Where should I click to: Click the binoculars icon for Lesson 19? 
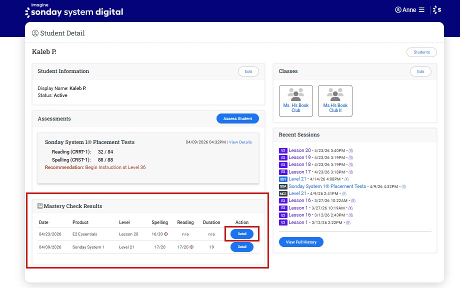(x=350, y=158)
